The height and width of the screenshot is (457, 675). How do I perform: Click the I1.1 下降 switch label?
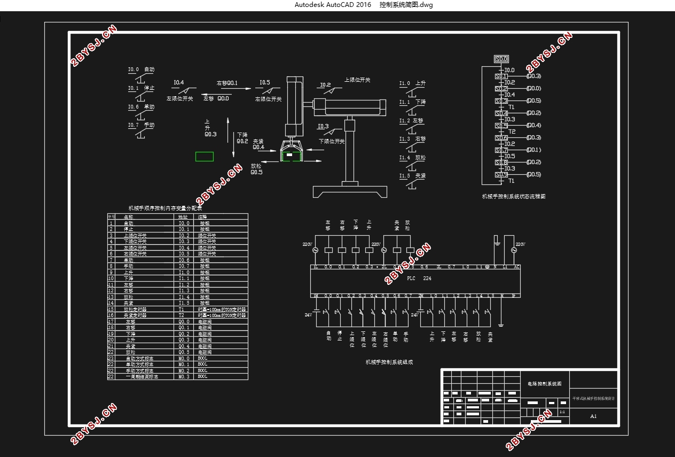coord(412,102)
